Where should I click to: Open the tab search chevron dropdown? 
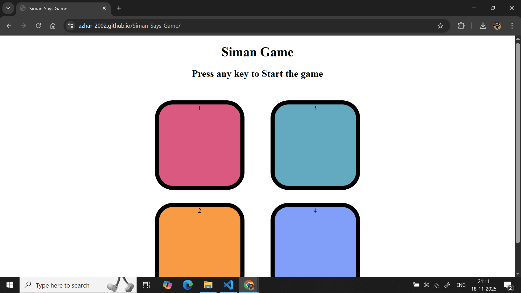pyautogui.click(x=8, y=8)
